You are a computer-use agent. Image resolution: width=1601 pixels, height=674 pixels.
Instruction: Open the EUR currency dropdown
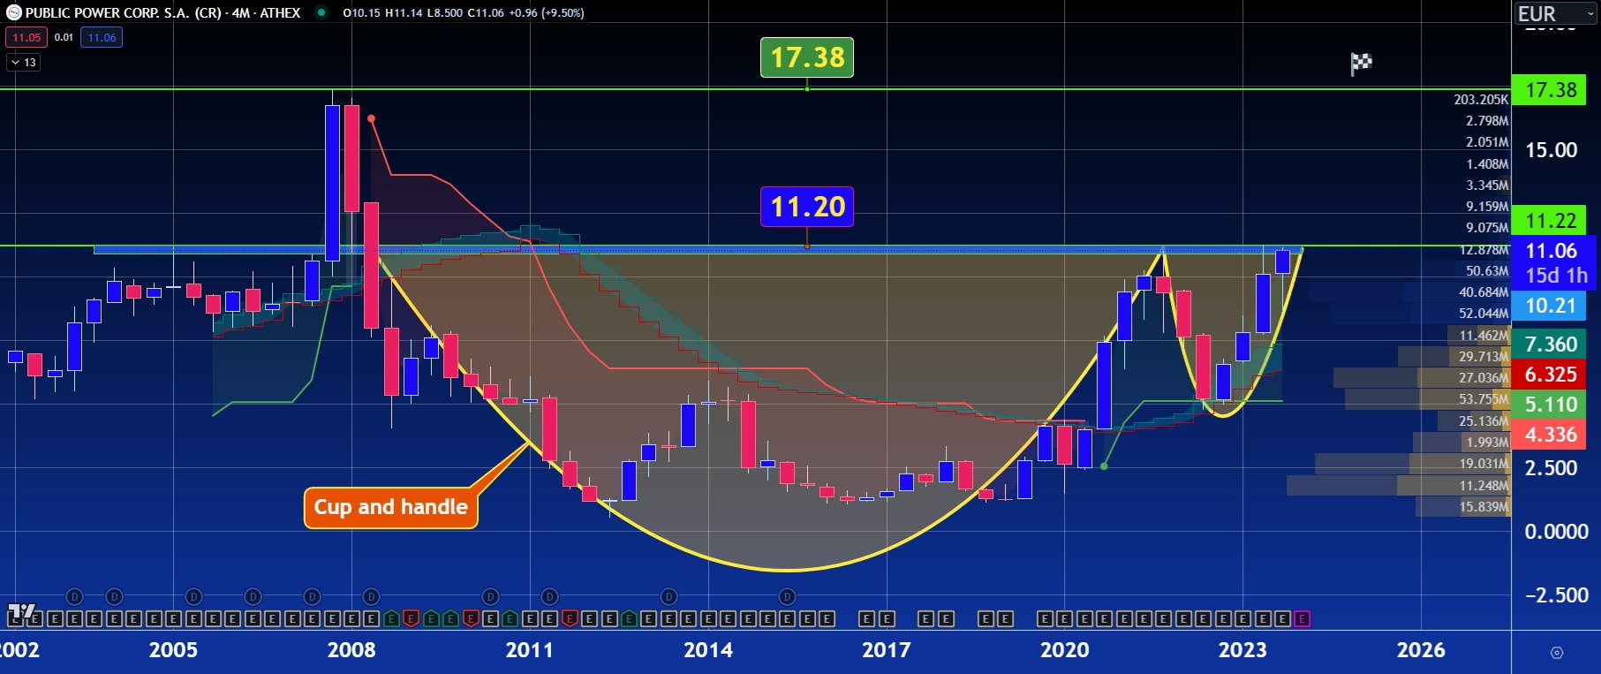[x=1554, y=13]
